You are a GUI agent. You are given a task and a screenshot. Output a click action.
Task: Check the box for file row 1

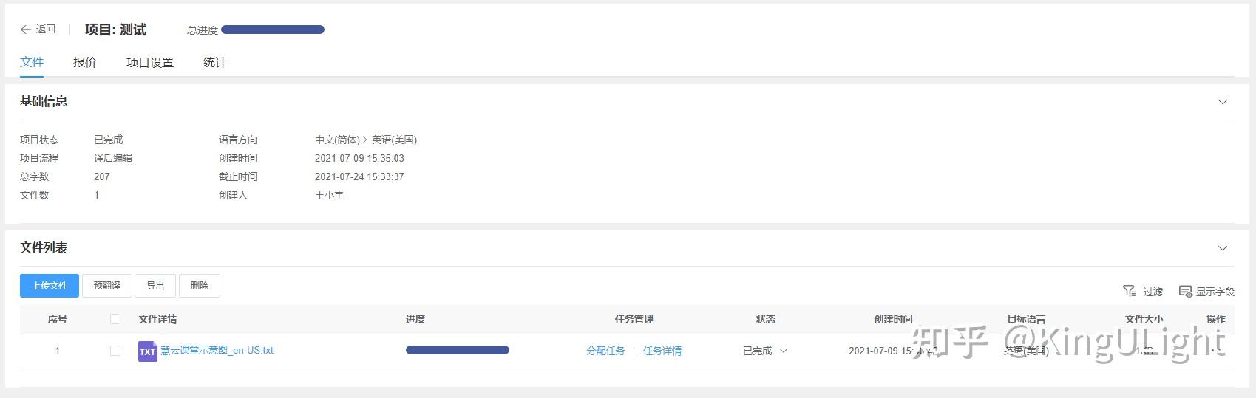coord(115,351)
